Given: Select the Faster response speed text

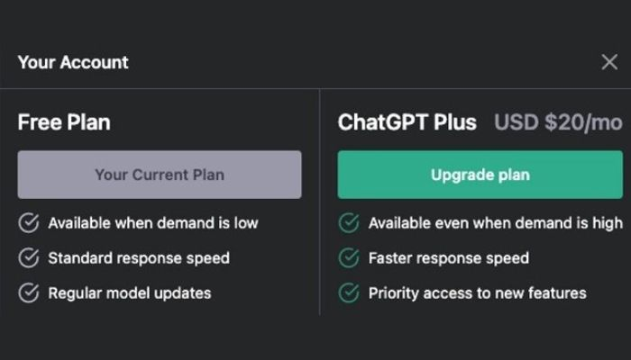Looking at the screenshot, I should pyautogui.click(x=449, y=258).
